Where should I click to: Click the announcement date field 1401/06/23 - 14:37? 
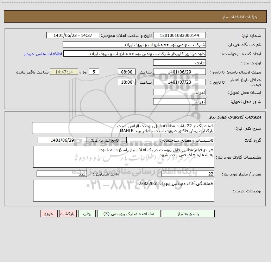(x=73, y=35)
